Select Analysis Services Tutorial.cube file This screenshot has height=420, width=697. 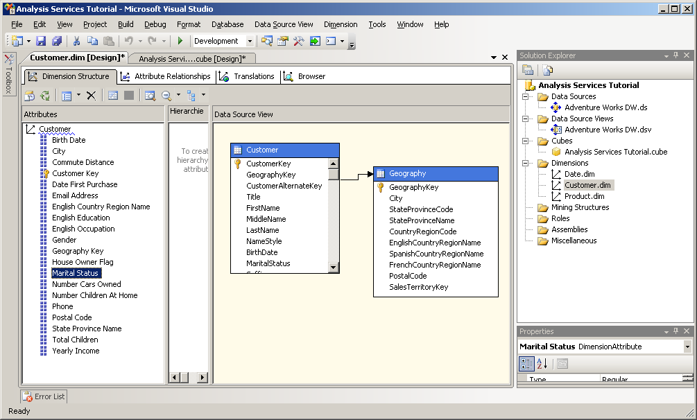tap(616, 152)
